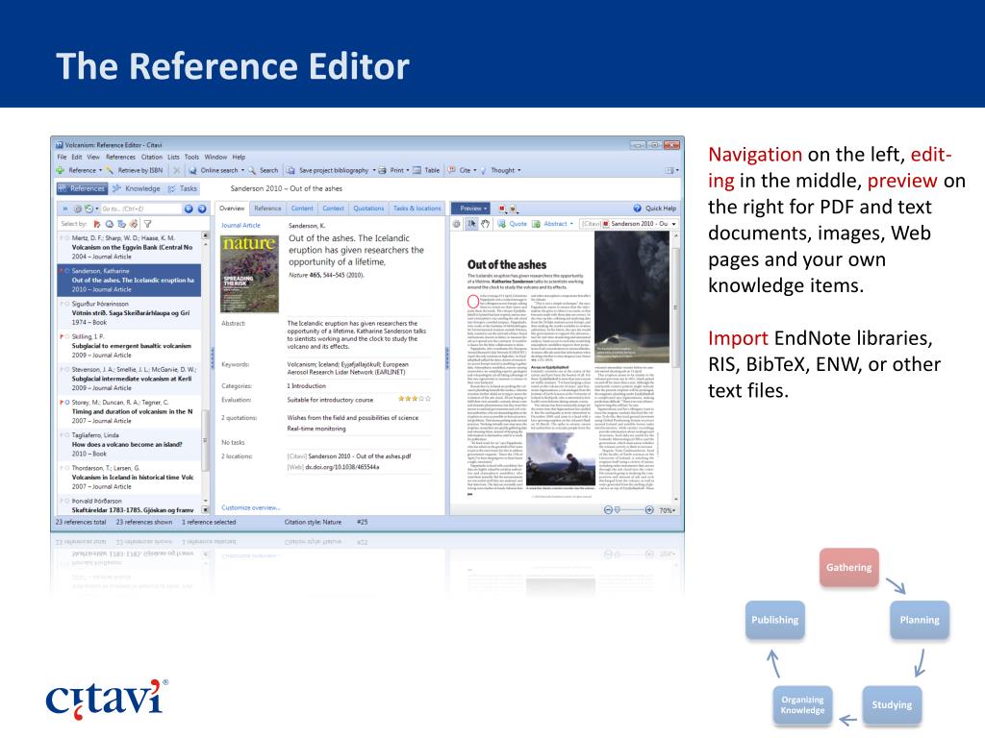Click the Thought lightbulb icon

483,170
